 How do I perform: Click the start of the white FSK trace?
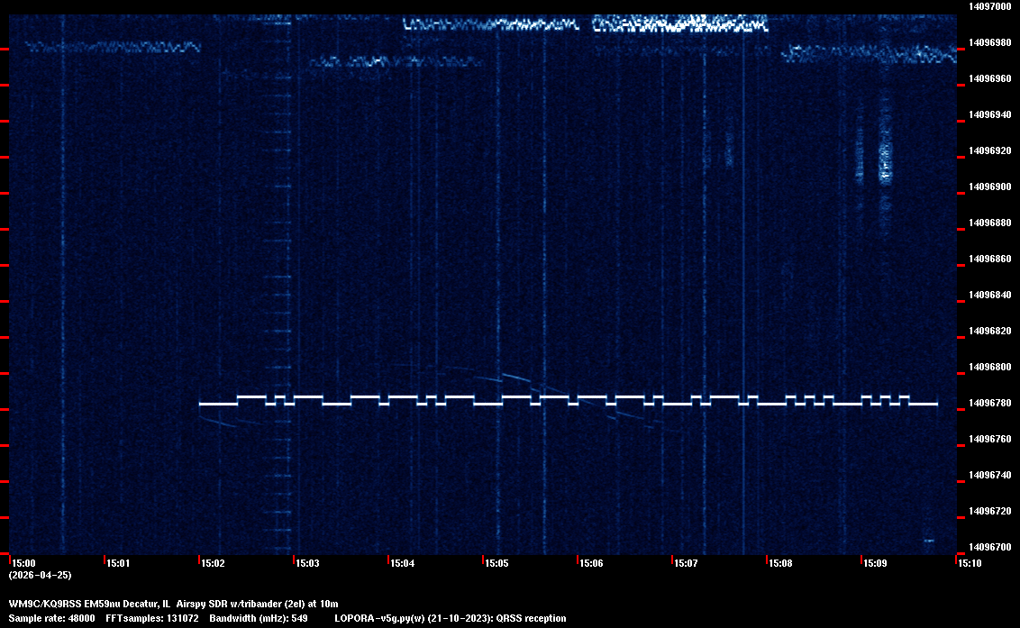[201, 404]
